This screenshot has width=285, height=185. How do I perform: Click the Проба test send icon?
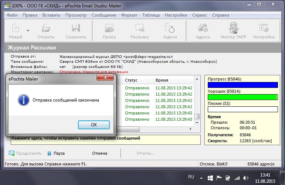tap(109, 28)
